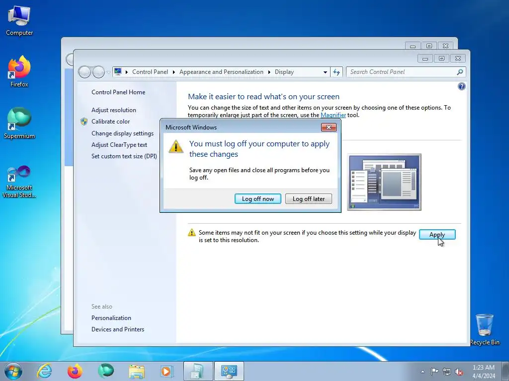Open Change display settings link
Screen dimensions: 509x381
[x=122, y=133]
